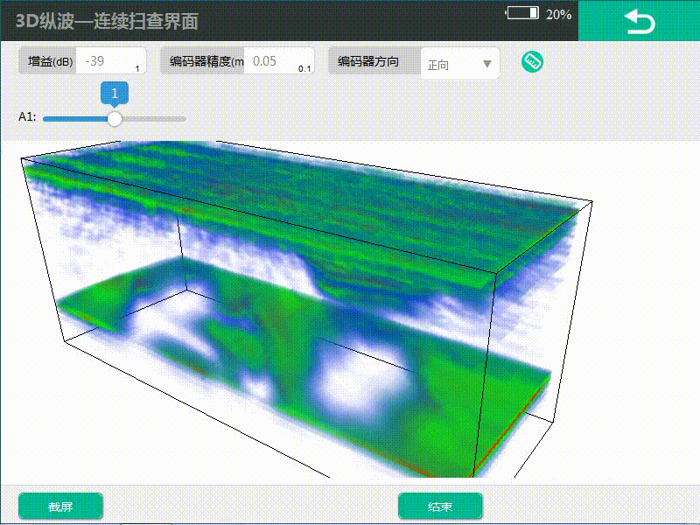Click the dropdown arrow on the 编码器方向 selector
700x525 pixels.
(486, 63)
